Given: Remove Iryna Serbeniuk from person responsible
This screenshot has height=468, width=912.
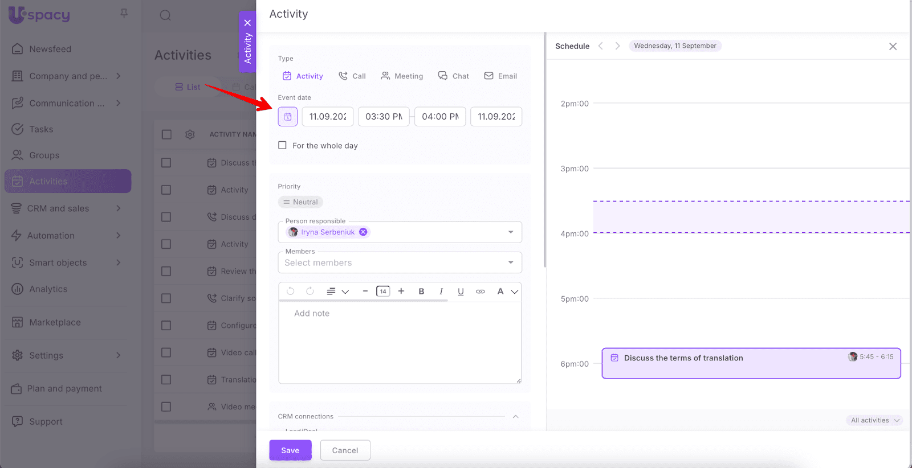Looking at the screenshot, I should [363, 232].
